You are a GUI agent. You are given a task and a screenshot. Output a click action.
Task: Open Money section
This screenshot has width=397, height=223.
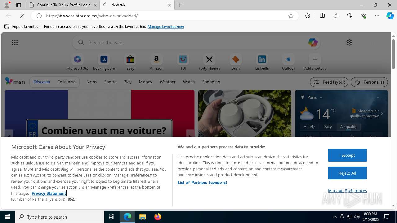145,82
